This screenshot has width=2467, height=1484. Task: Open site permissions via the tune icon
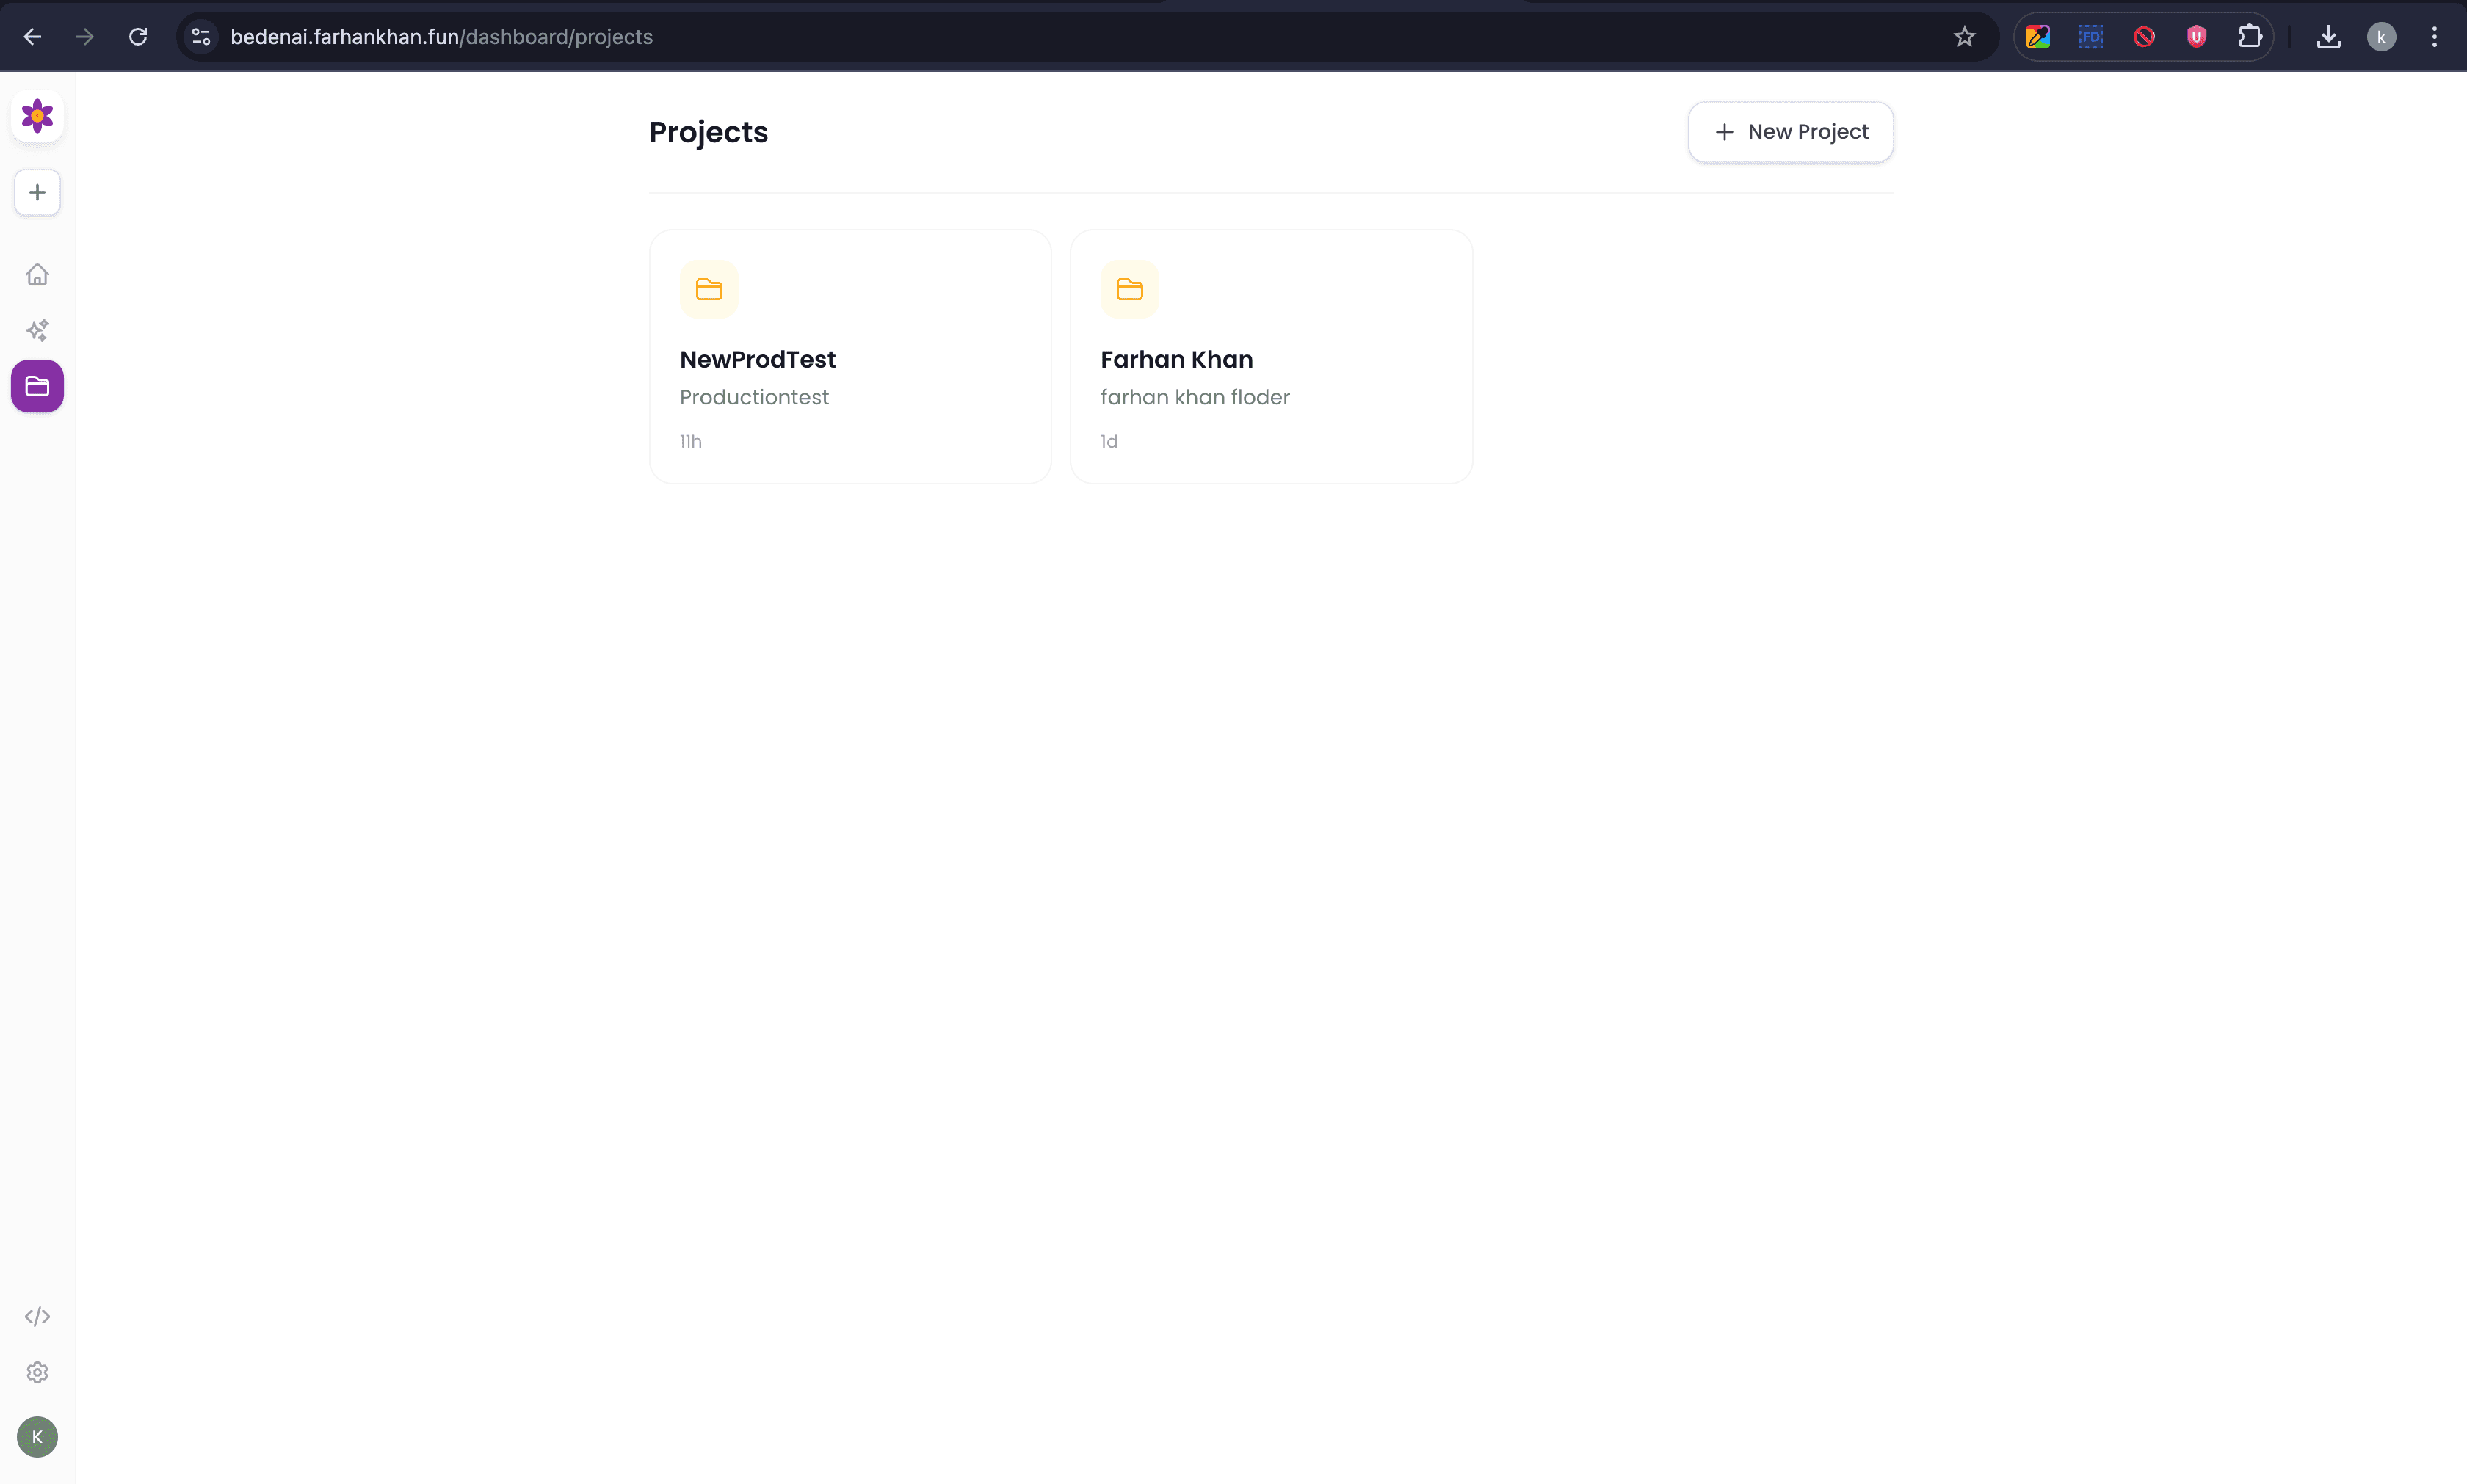click(x=199, y=36)
